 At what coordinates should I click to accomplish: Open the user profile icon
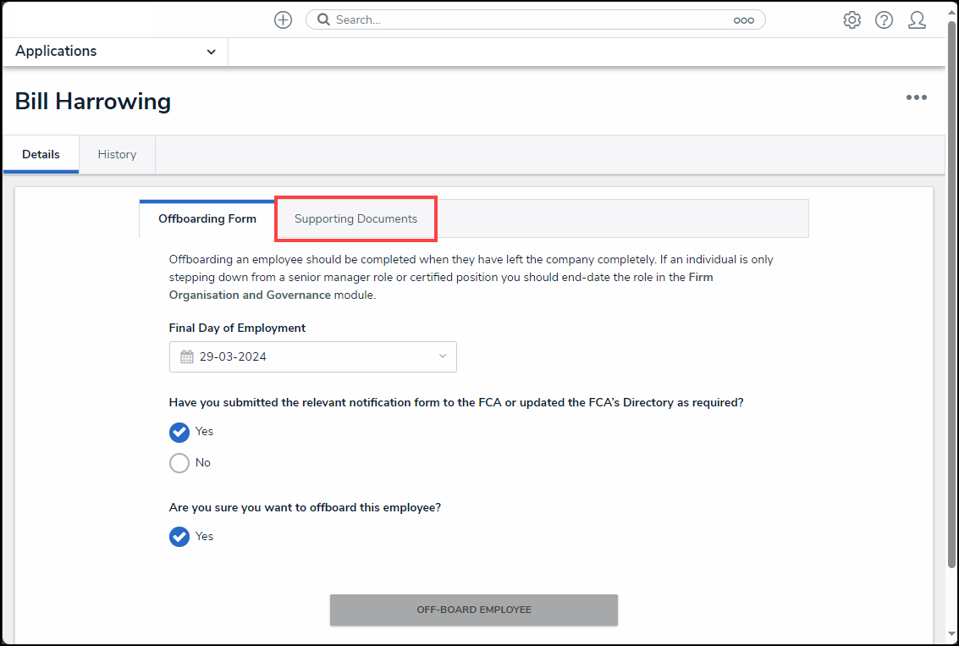(917, 20)
